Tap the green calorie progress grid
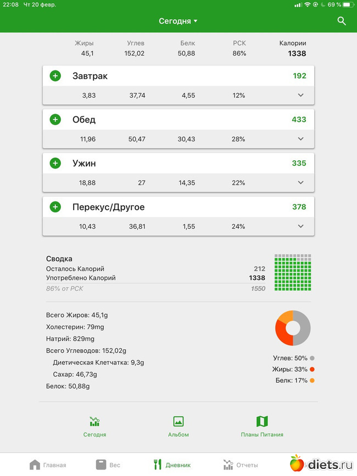 (293, 272)
